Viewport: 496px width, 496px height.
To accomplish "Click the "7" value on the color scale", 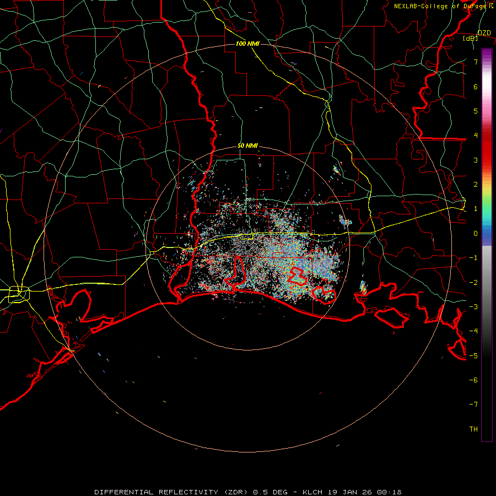I will coord(476,62).
